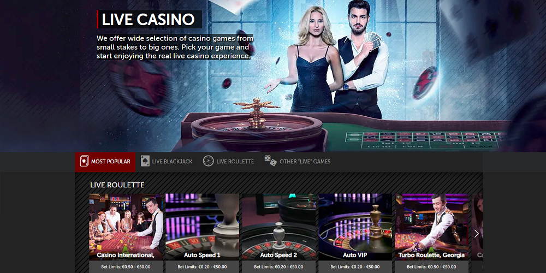
Task: Open the Casino International roulette thumbnail
Action: pyautogui.click(x=126, y=227)
